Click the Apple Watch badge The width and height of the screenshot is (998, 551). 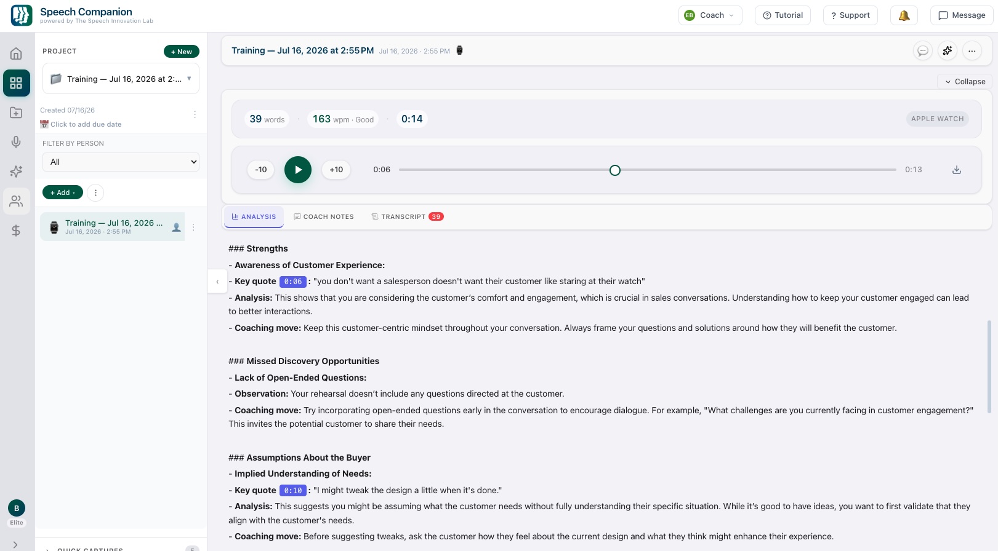937,119
